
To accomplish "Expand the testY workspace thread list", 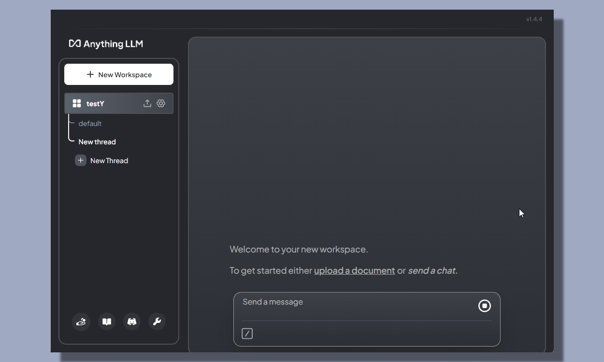I will [77, 103].
